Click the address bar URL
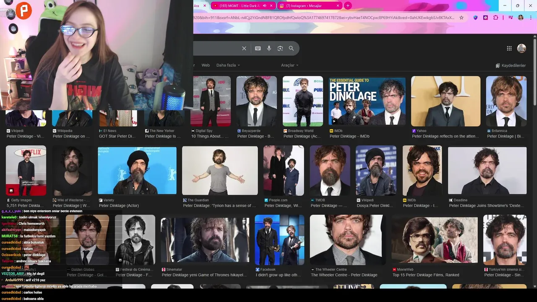 pos(323,18)
